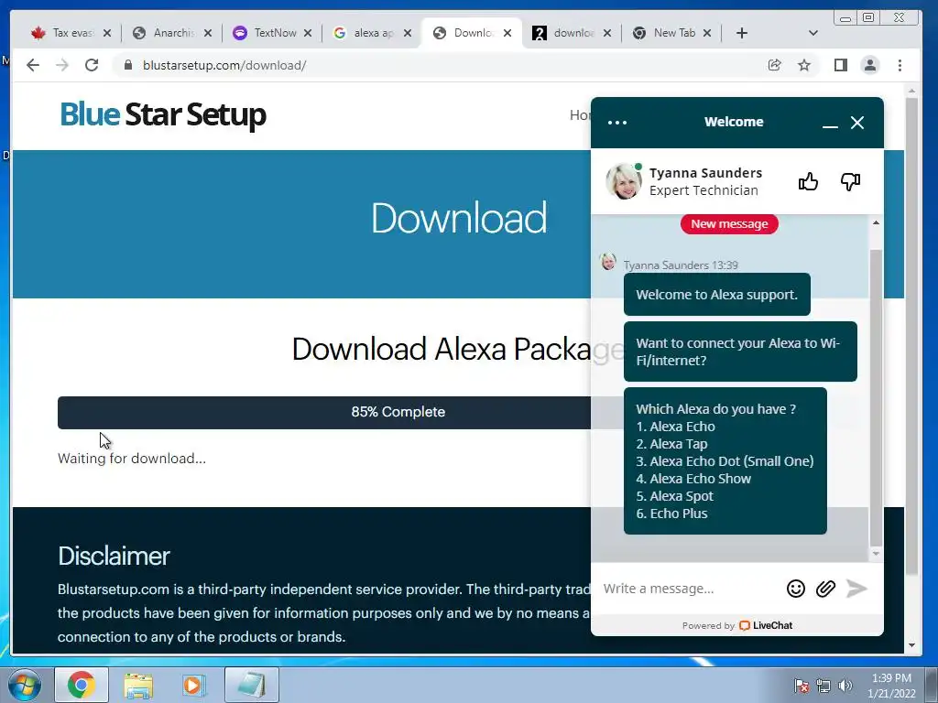Click the Write a message field
938x703 pixels.
688,589
